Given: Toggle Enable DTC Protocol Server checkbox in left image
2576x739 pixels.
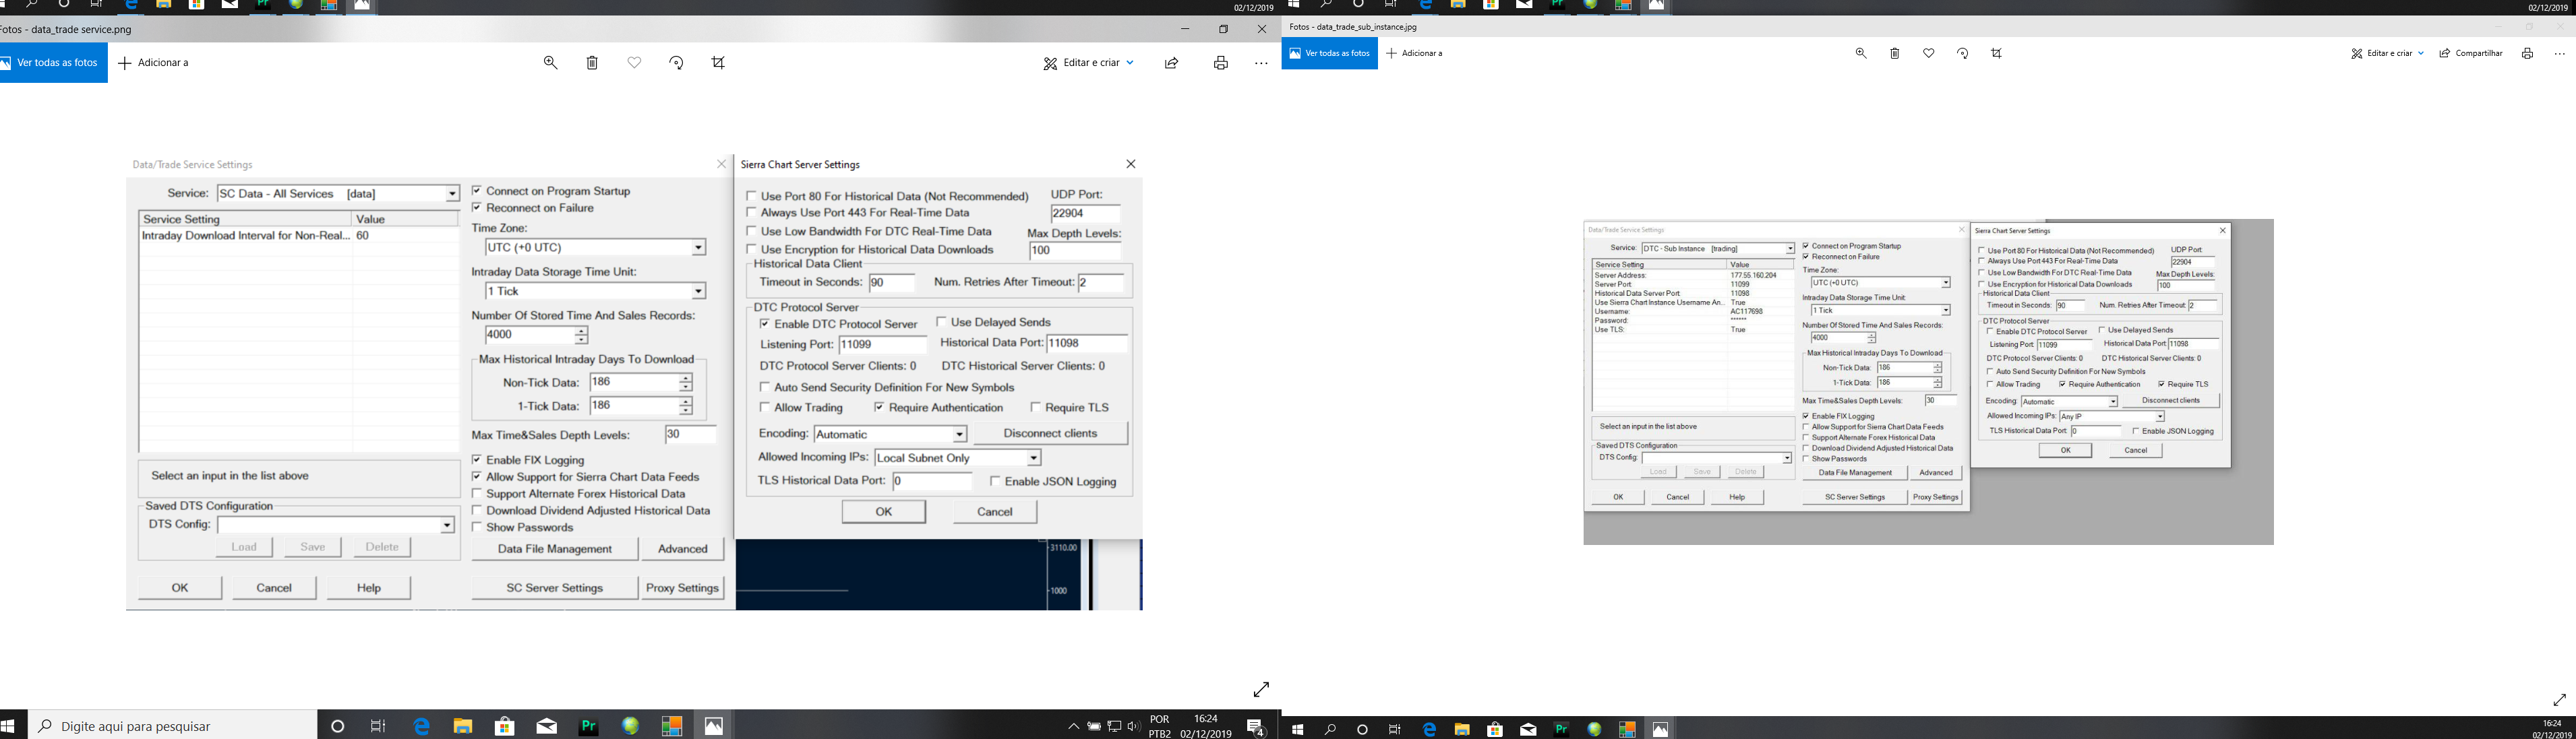Looking at the screenshot, I should coord(765,323).
